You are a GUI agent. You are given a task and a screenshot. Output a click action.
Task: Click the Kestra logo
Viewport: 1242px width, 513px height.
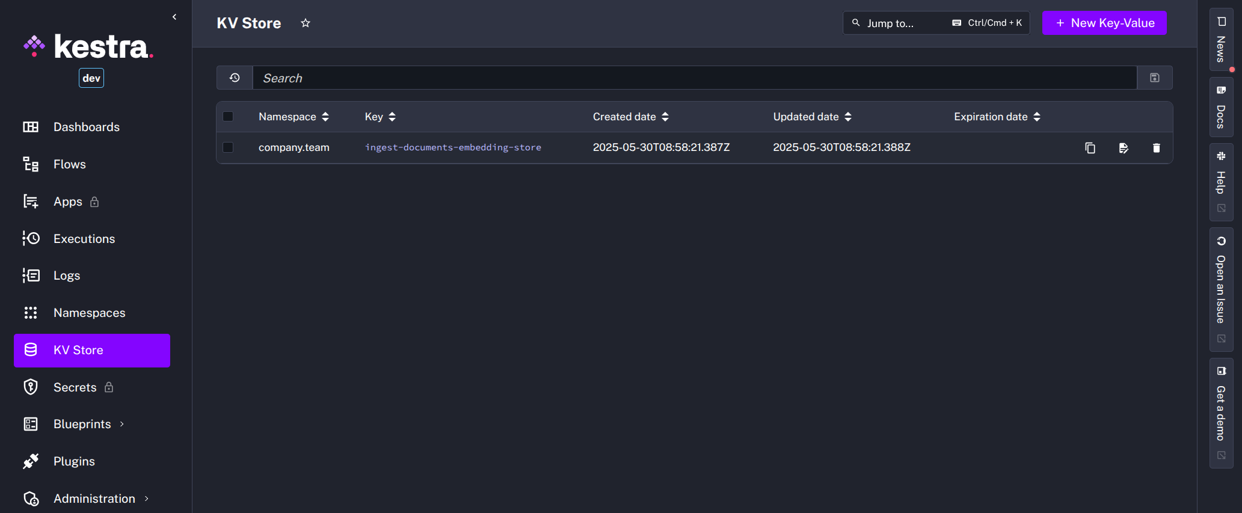point(88,46)
